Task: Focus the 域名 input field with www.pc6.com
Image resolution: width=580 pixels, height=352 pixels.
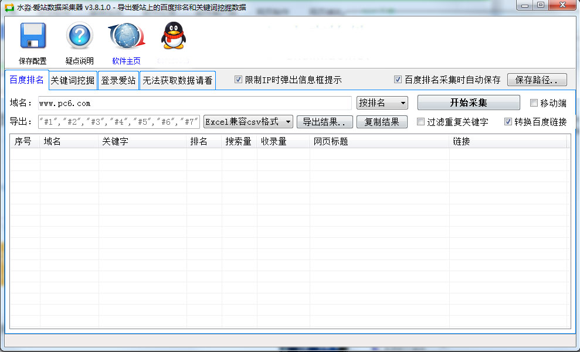Action: [x=195, y=103]
